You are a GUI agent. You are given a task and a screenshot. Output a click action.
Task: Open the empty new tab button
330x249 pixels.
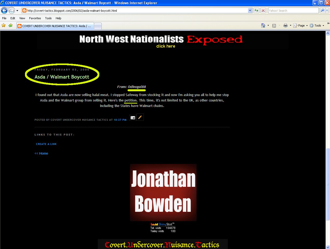98,26
